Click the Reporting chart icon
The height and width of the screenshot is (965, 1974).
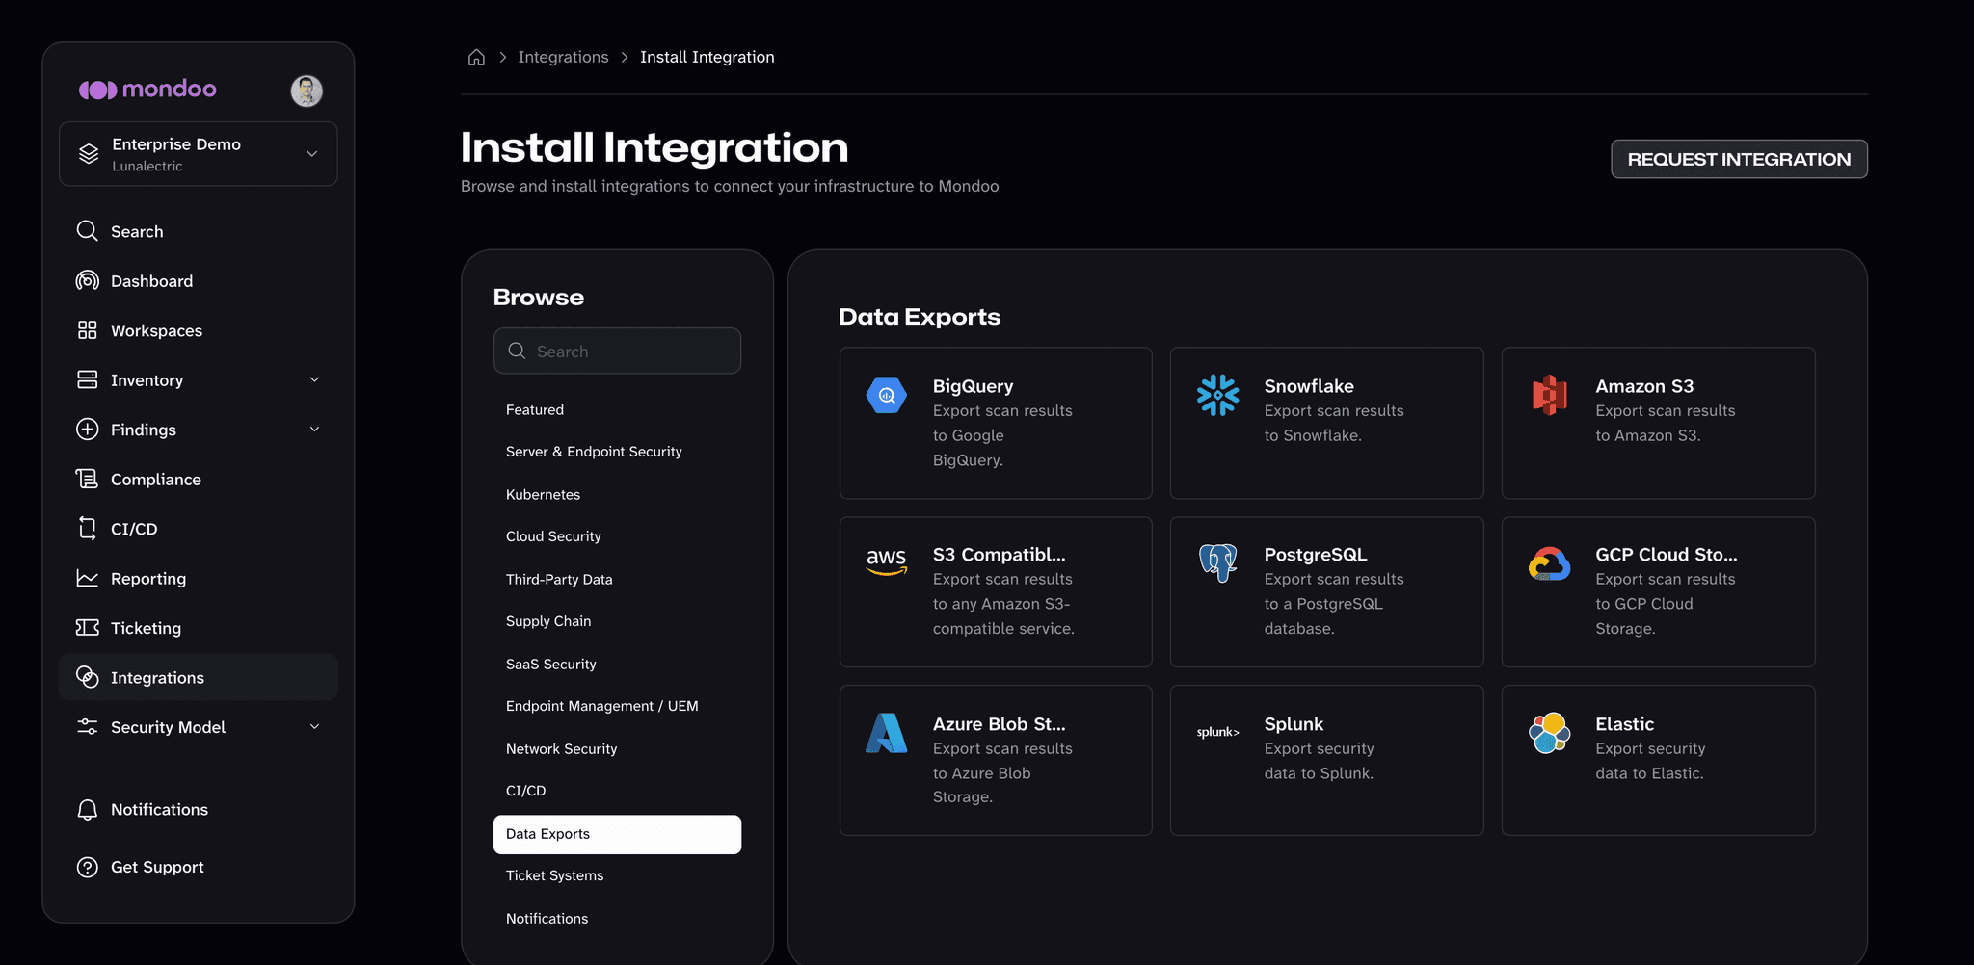coord(87,578)
